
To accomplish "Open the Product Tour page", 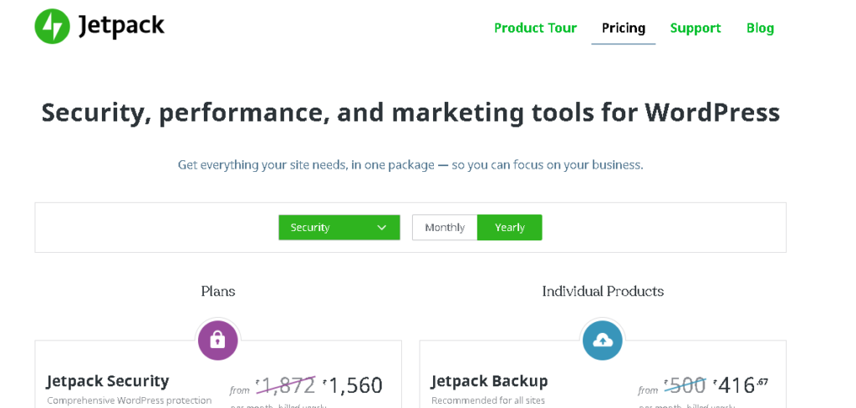I will (x=535, y=28).
